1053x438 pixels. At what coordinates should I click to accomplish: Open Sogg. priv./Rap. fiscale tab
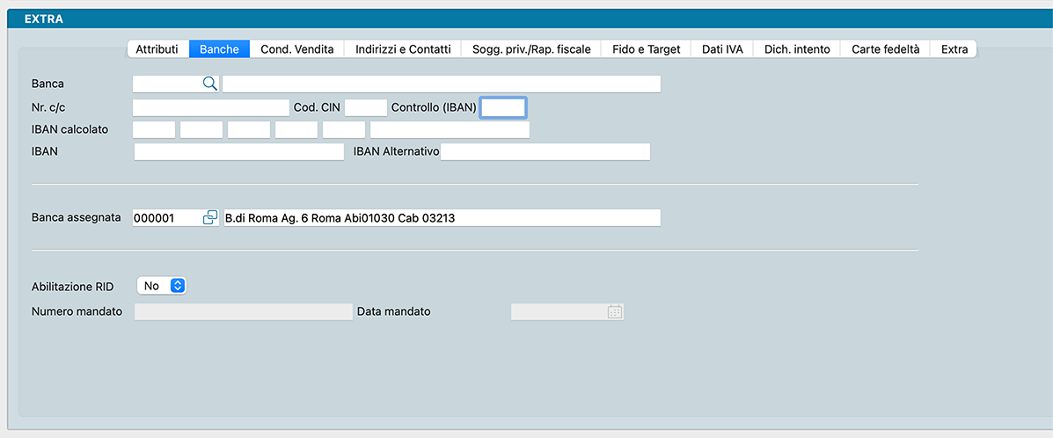tap(531, 49)
